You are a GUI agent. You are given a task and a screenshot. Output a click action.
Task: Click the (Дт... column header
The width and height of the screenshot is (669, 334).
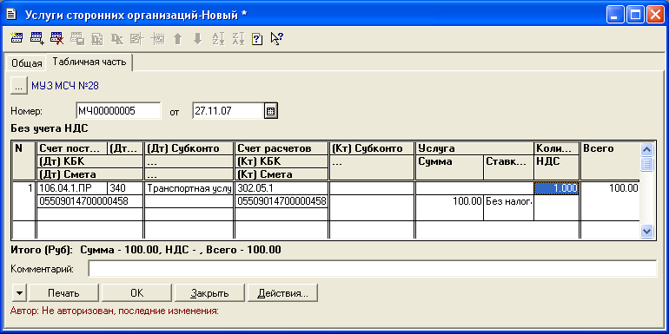point(125,148)
